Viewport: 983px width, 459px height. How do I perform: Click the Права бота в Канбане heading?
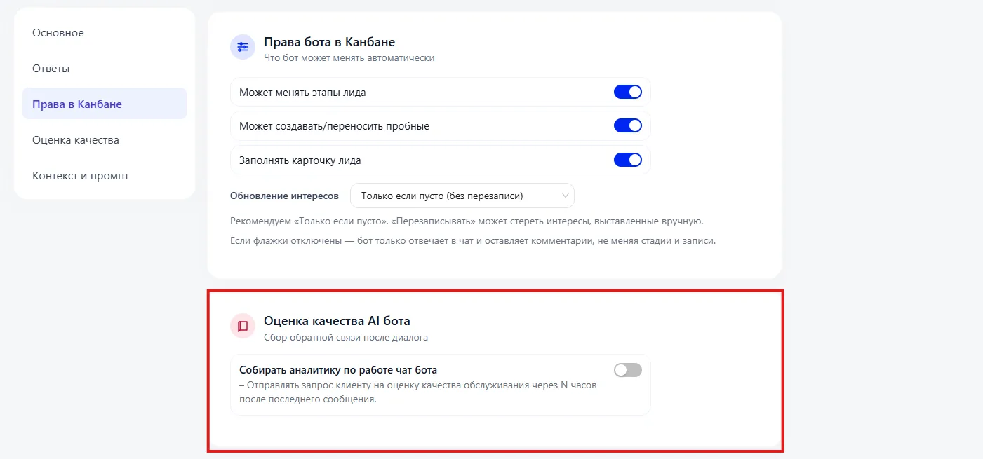pyautogui.click(x=329, y=42)
